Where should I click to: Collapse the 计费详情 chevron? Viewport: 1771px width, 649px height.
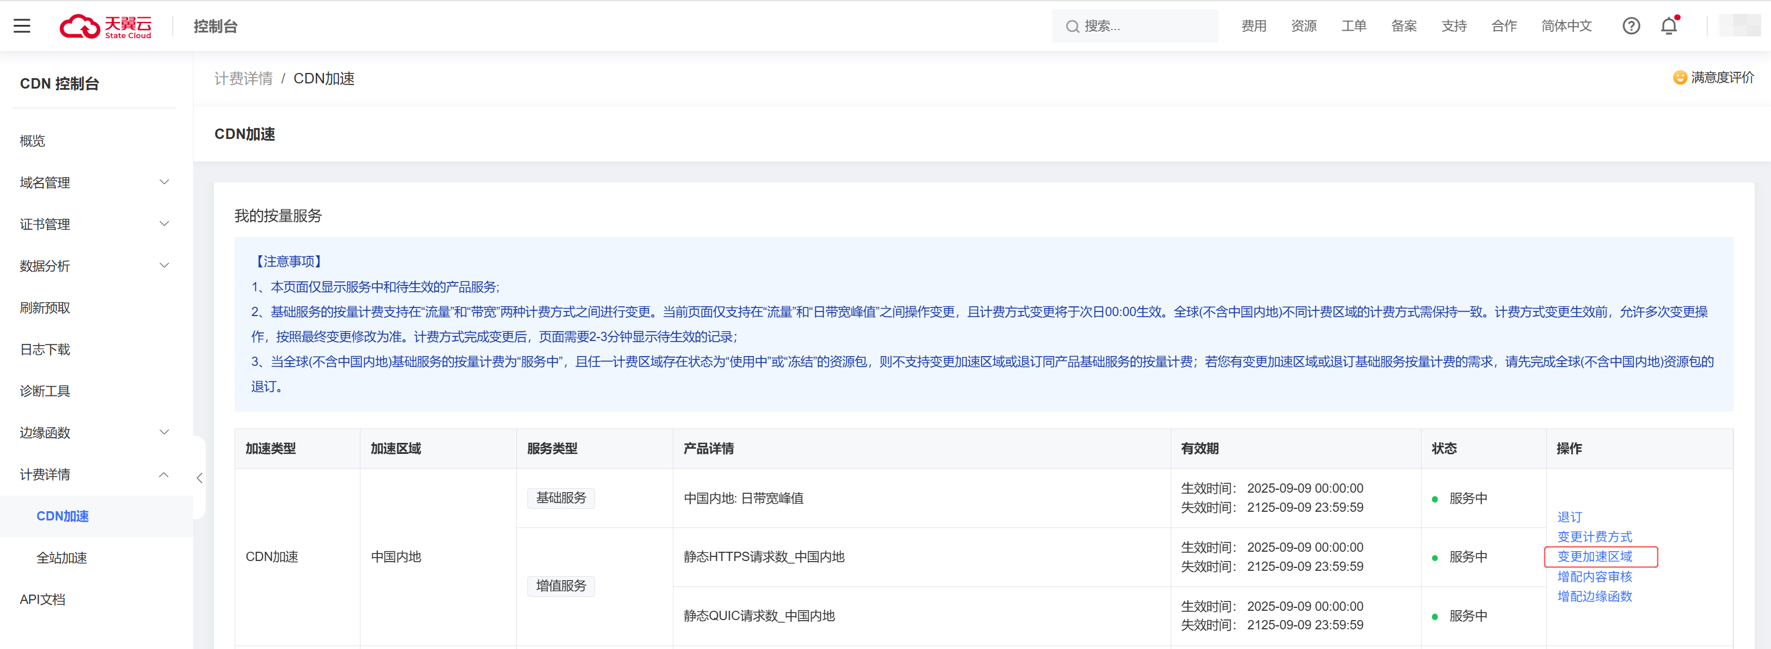[x=163, y=475]
